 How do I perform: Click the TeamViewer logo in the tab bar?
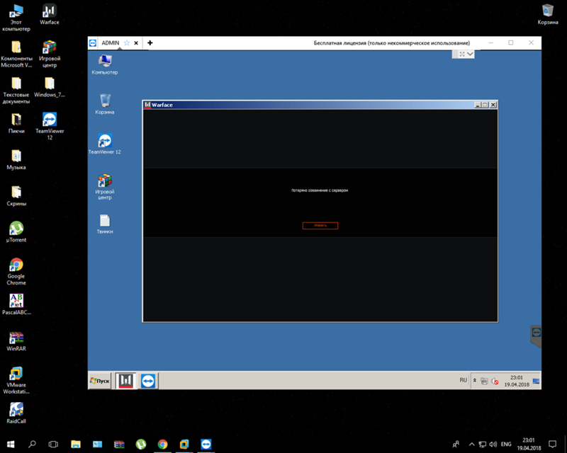pos(93,43)
